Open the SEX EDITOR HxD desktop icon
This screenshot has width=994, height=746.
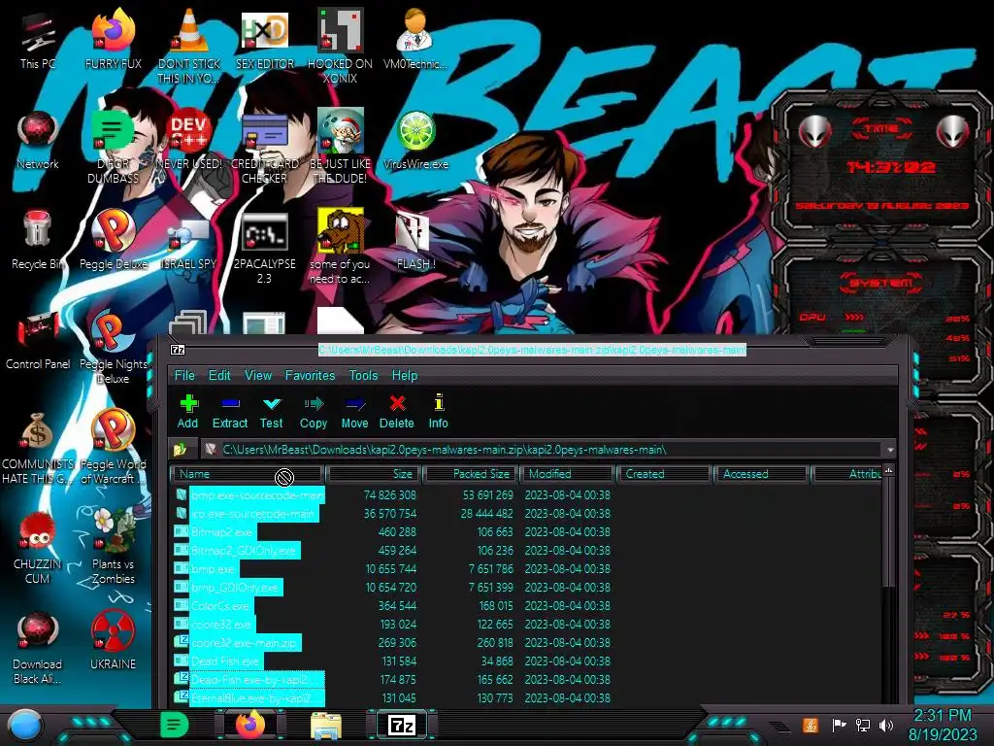(x=265, y=39)
